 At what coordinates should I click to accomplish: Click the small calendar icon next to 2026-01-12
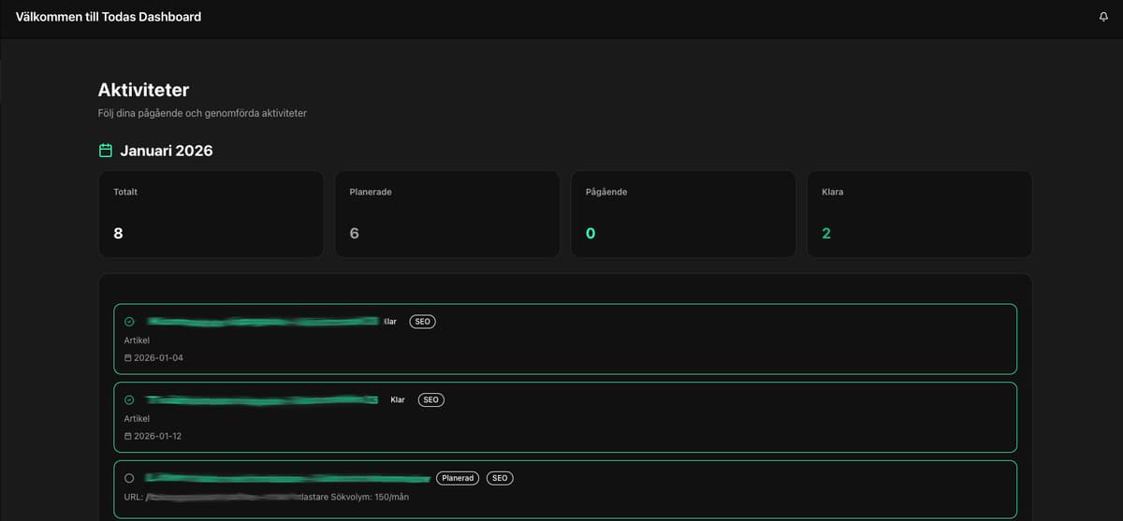pos(128,437)
